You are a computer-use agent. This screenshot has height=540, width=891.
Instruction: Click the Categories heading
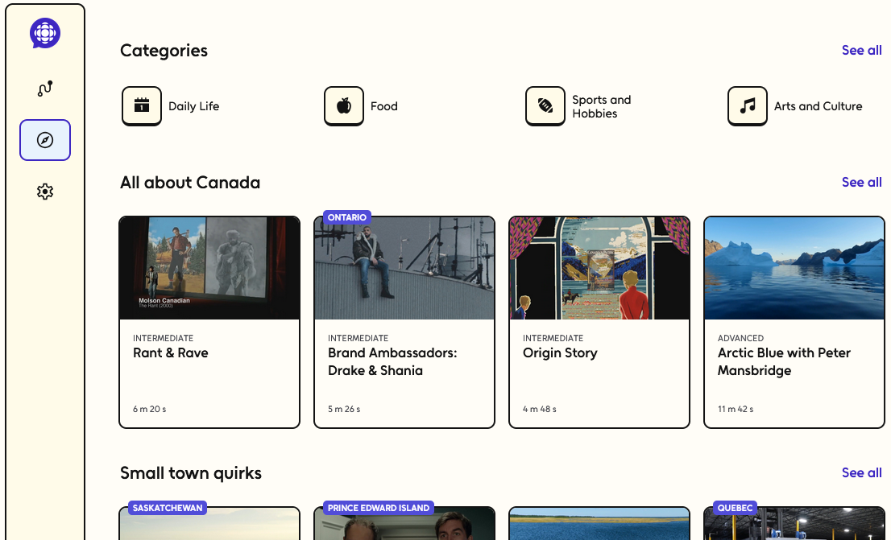tap(164, 51)
